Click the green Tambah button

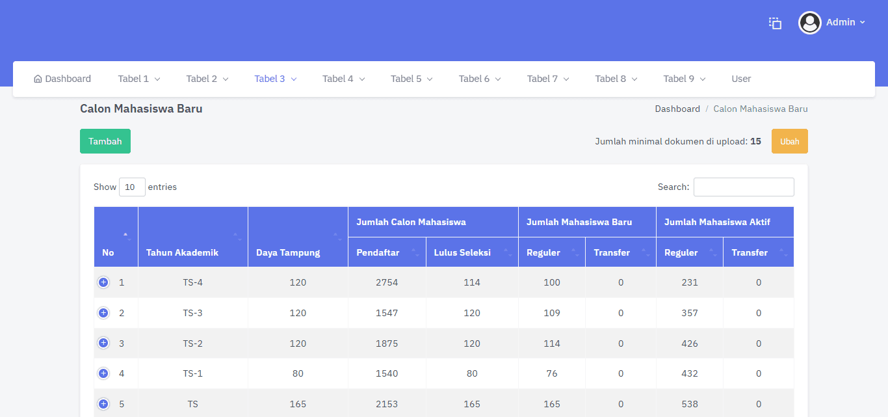tap(105, 141)
